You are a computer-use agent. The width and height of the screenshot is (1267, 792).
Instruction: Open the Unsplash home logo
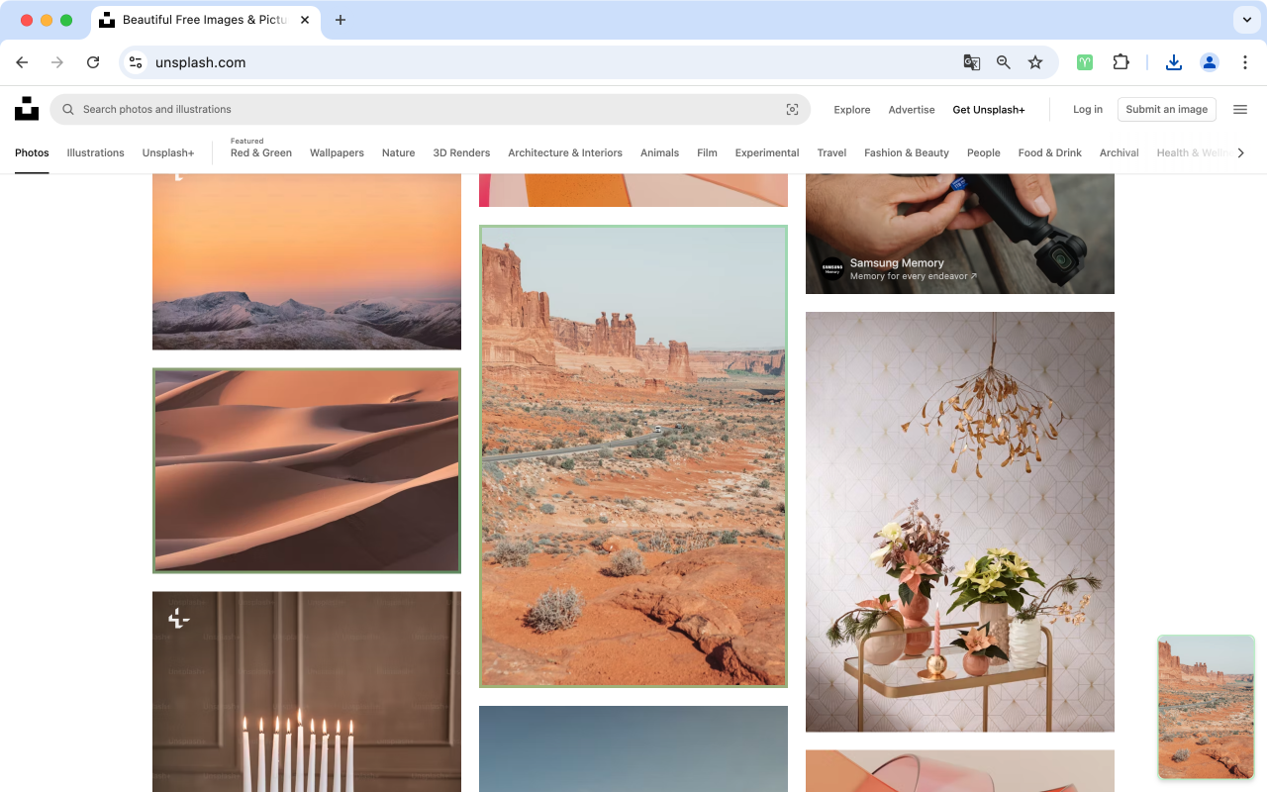pyautogui.click(x=27, y=109)
